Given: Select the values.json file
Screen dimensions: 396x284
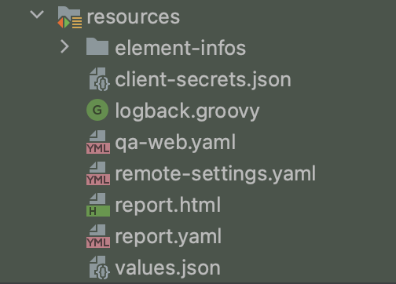Looking at the screenshot, I should (x=167, y=268).
